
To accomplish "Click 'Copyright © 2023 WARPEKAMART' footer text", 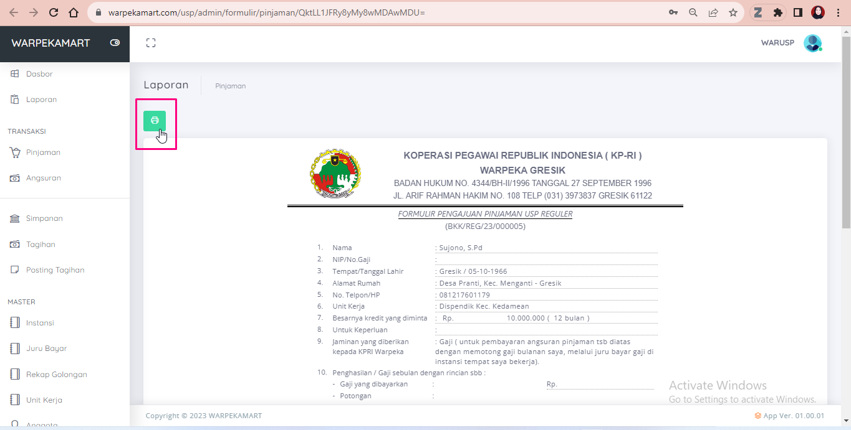I will tap(204, 416).
